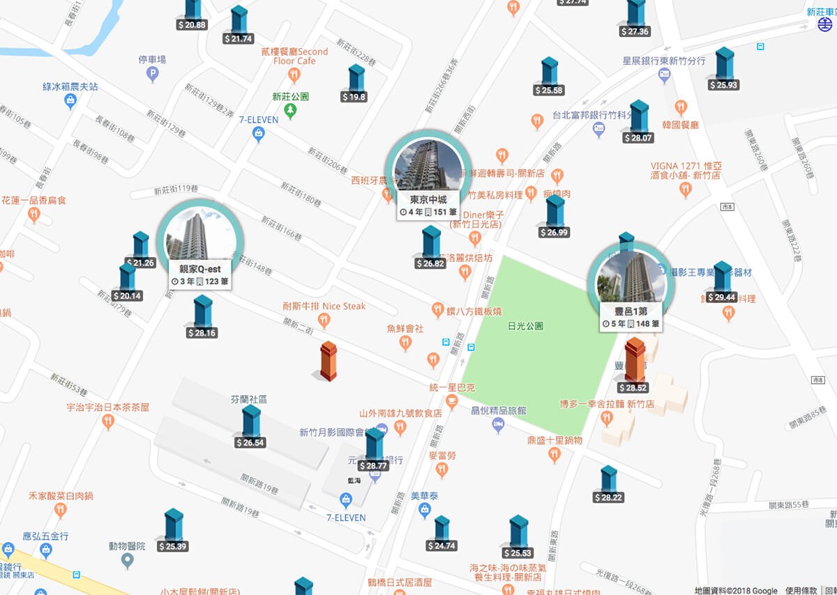Click the 耐斯牛排 Nice Steak restaurant pin
Image resolution: width=837 pixels, height=595 pixels.
pyautogui.click(x=324, y=320)
